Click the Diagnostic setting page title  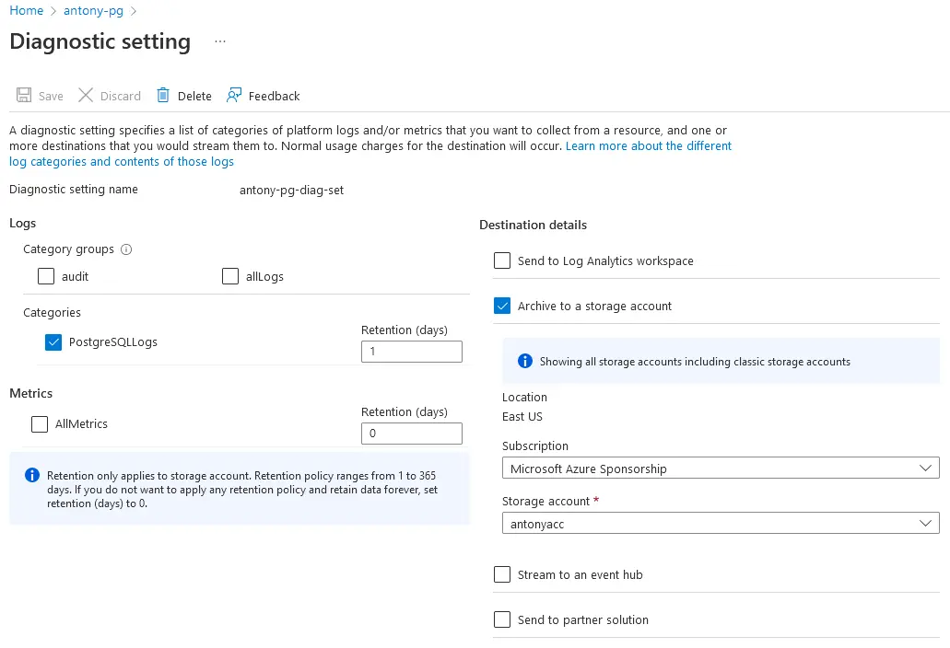pyautogui.click(x=100, y=41)
